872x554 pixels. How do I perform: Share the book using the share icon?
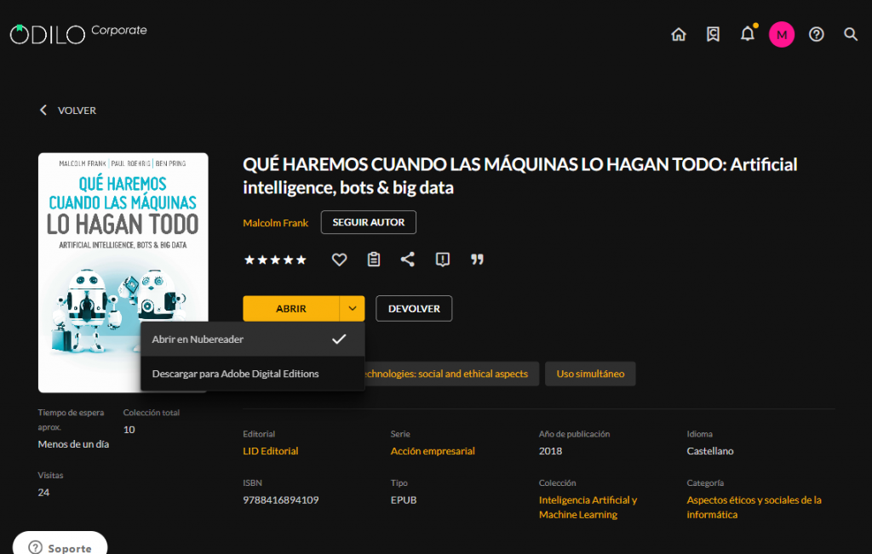(408, 260)
